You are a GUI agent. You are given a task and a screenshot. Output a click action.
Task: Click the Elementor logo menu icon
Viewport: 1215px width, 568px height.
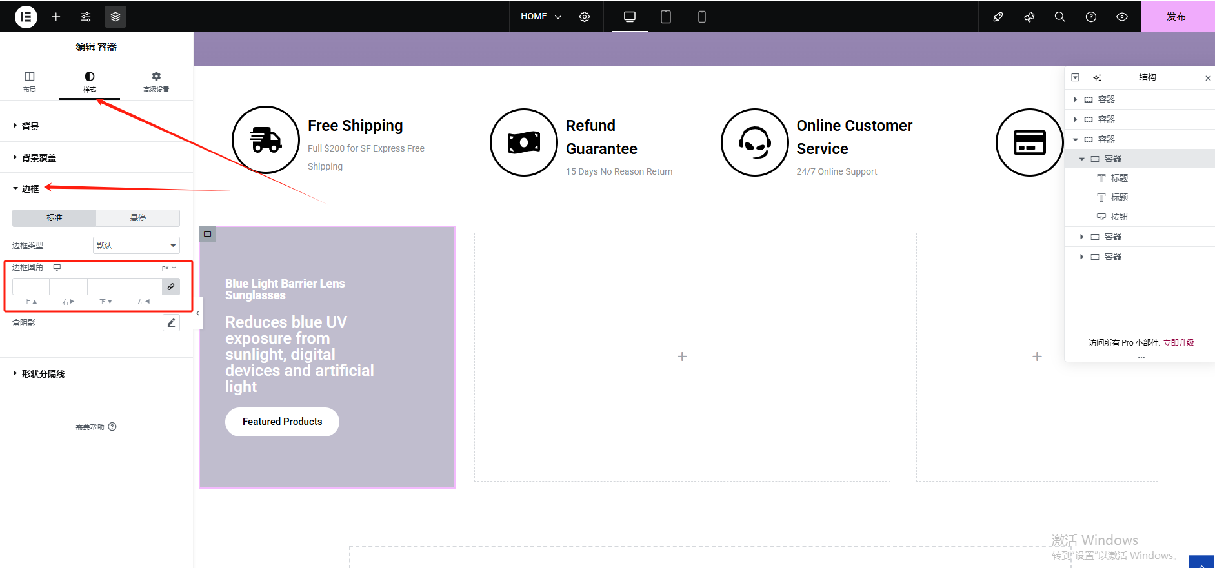[x=26, y=17]
